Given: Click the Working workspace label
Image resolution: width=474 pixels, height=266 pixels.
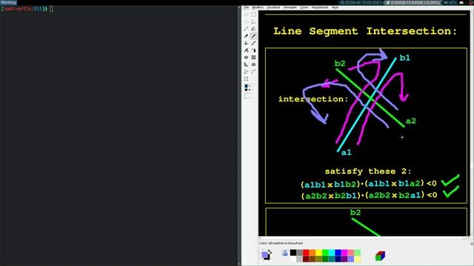Looking at the screenshot, I should pyautogui.click(x=8, y=2).
